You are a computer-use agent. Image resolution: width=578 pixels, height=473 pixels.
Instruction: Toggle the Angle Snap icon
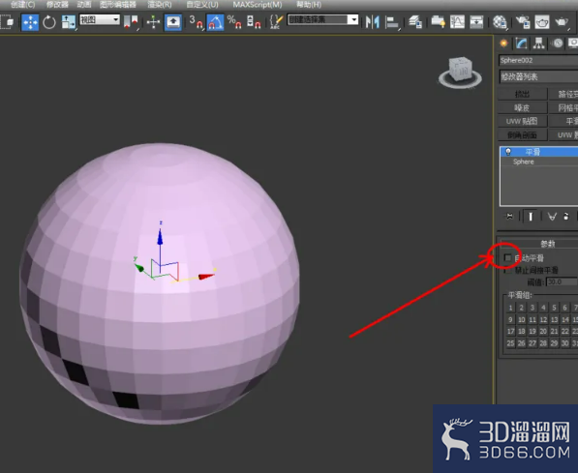(215, 22)
